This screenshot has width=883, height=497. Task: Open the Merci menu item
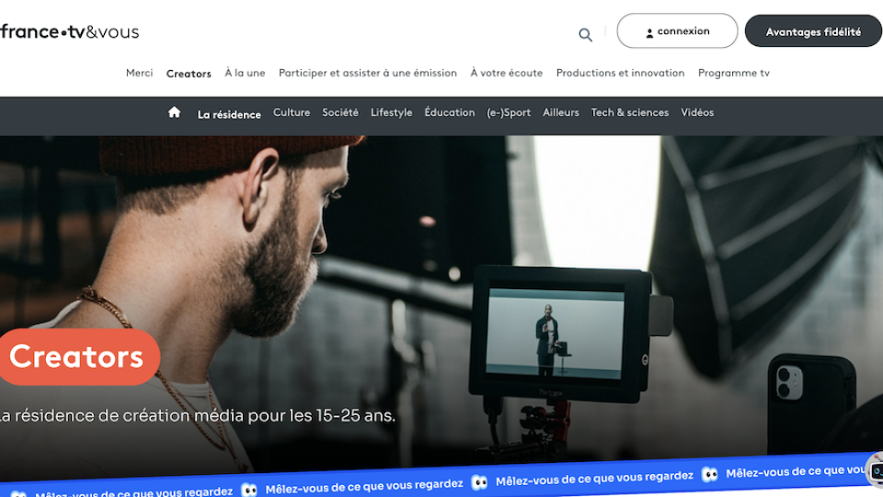[x=140, y=74]
